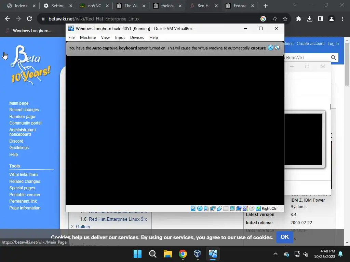
Task: Jump to Red Hat Enterprise Linux 9.x section
Action: click(118, 219)
